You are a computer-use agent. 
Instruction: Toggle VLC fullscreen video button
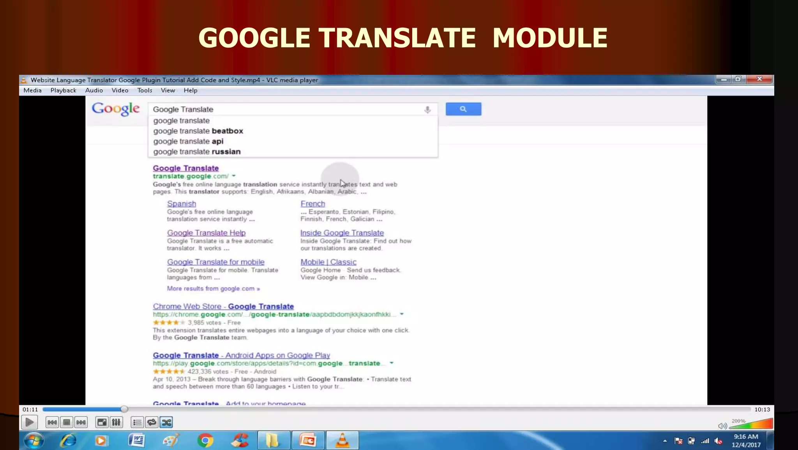[x=102, y=422]
